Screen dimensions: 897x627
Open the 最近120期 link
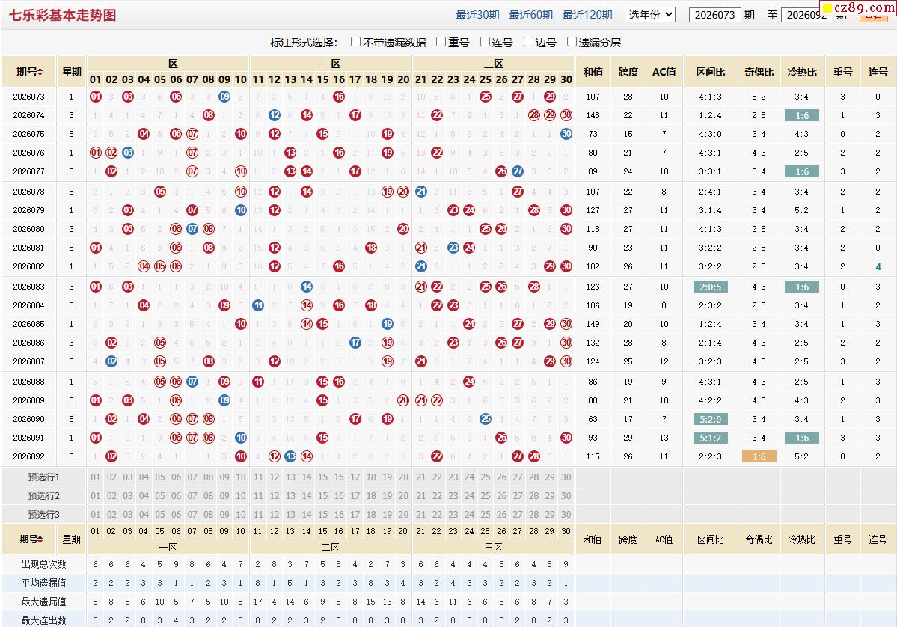pyautogui.click(x=587, y=15)
